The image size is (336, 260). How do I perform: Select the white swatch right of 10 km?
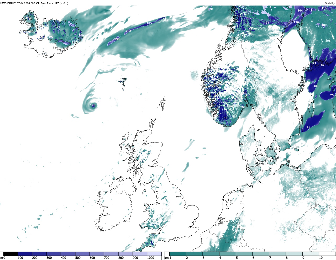click(327, 254)
